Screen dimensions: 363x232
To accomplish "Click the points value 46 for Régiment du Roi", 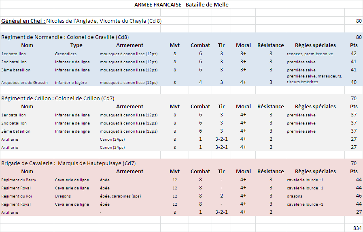I will (359, 196).
